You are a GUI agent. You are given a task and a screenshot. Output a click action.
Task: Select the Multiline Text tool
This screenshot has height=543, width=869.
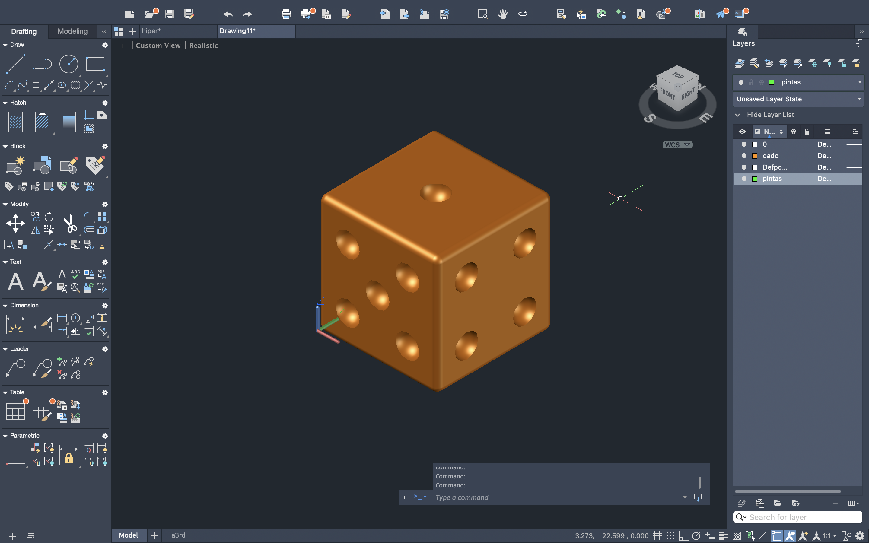click(15, 281)
